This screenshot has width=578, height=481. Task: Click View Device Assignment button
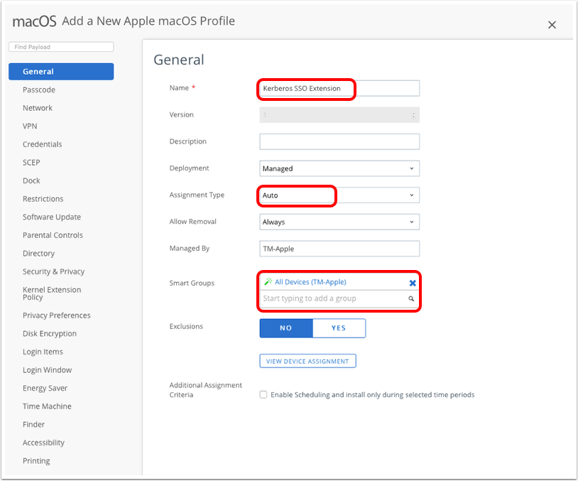click(307, 361)
